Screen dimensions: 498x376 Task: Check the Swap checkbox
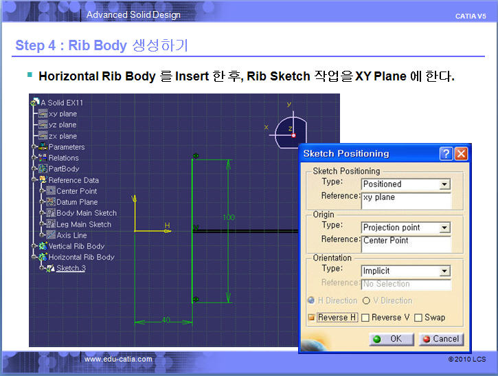(x=418, y=318)
